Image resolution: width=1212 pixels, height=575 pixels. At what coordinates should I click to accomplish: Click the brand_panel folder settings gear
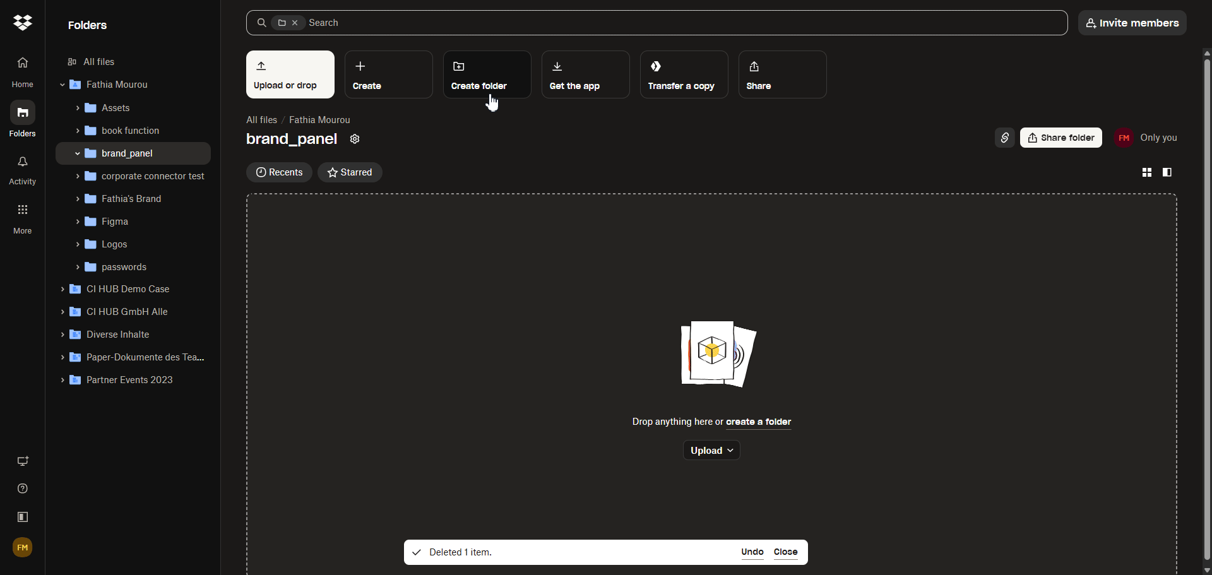click(x=355, y=139)
